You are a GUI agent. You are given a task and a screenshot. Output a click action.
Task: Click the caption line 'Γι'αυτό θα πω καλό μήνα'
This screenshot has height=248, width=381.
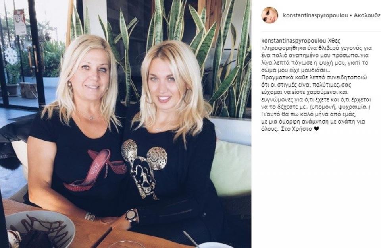coord(299,114)
